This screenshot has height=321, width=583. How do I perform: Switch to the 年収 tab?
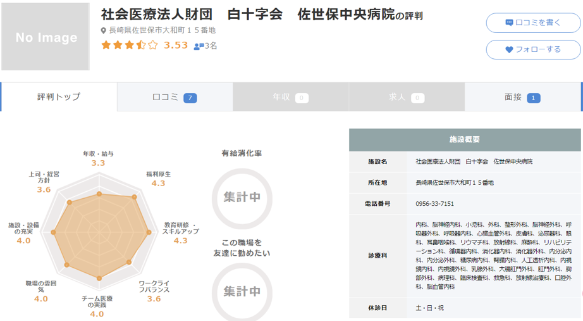(291, 97)
